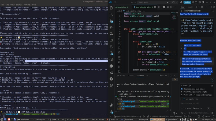This screenshot has height=121, width=216.
Task: Open the Manage gear in activity bar
Action: coord(111,112)
